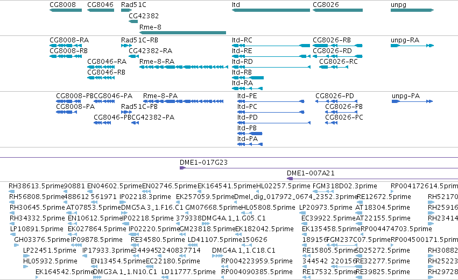Click the ltd-RD transcript label

point(242,62)
